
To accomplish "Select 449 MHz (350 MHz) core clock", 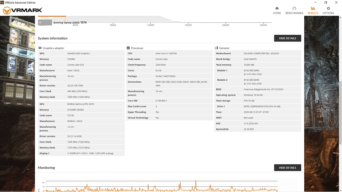I will (x=77, y=91).
